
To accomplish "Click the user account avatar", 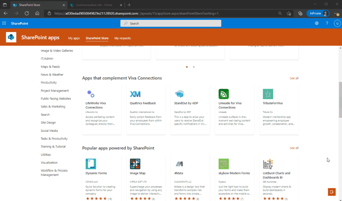I will tap(338, 23).
